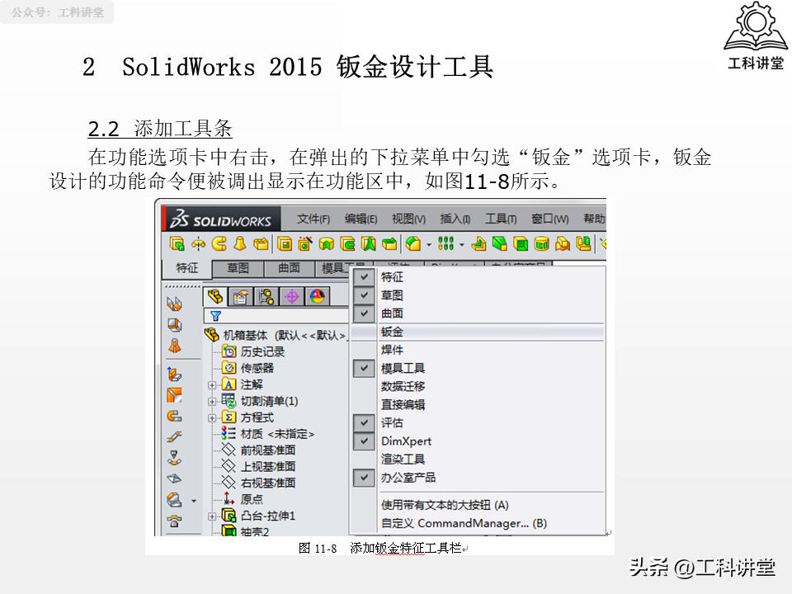Image resolution: width=792 pixels, height=594 pixels.
Task: Uncheck the 评估 tab option
Action: pyautogui.click(x=364, y=422)
